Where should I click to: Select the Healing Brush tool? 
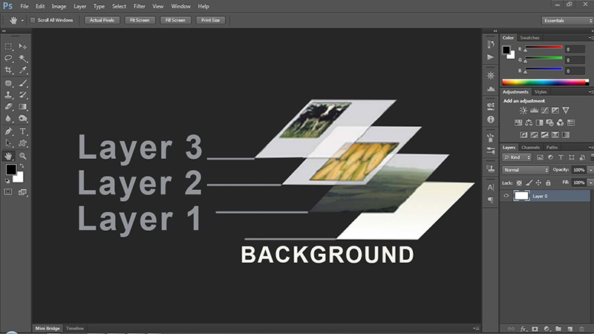8,83
